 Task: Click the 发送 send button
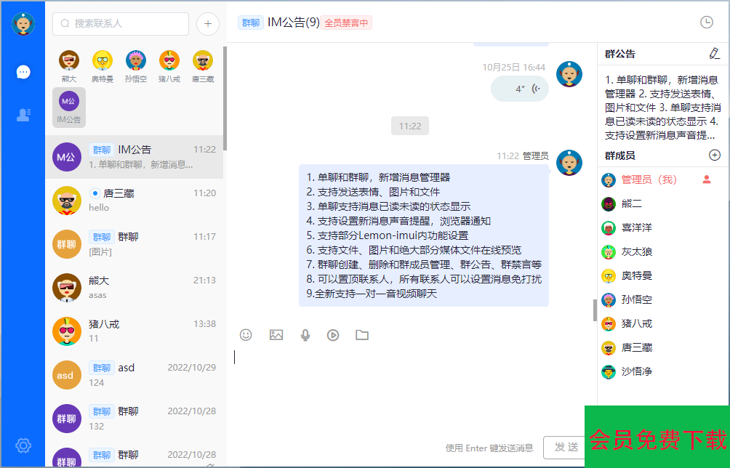tap(566, 447)
